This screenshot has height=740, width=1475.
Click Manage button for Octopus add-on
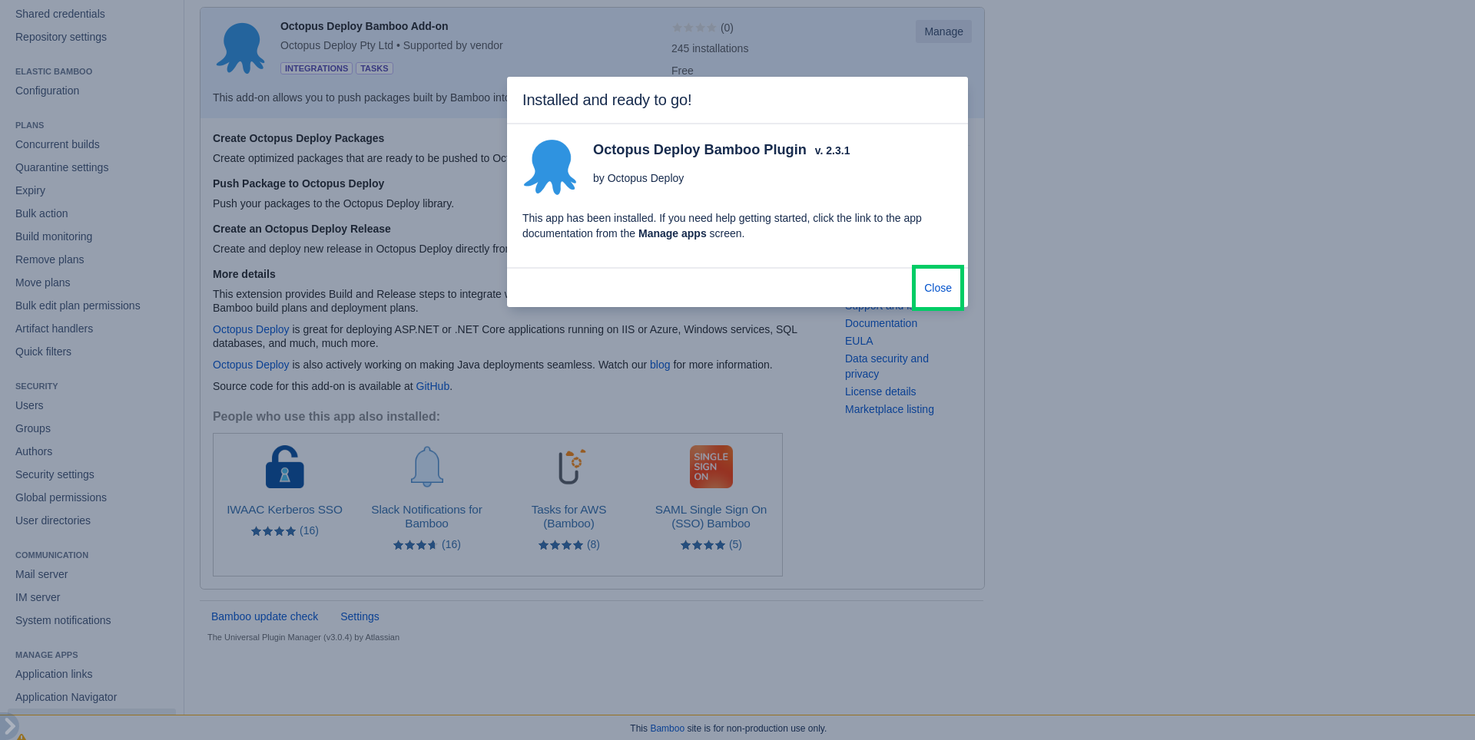pos(943,31)
